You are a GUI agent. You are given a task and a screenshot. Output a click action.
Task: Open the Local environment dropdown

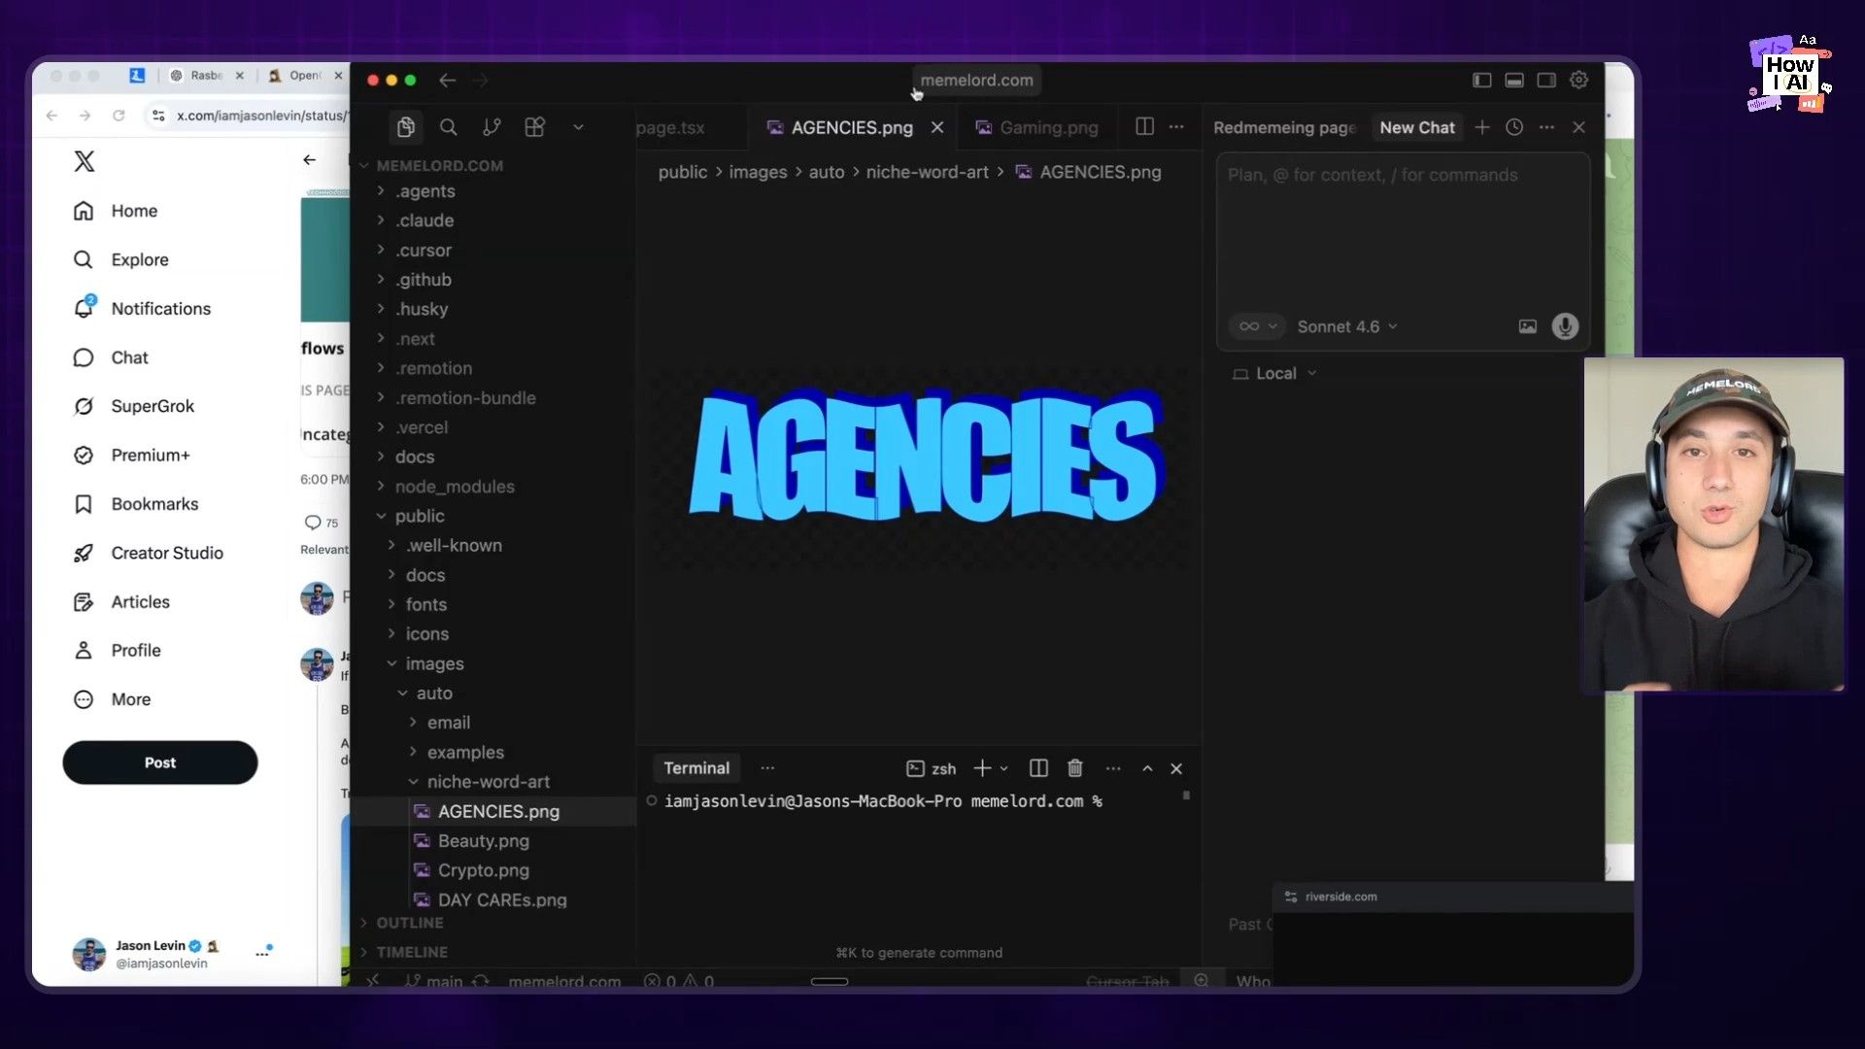[1274, 374]
